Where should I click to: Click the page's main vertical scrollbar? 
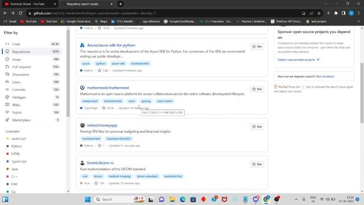(362, 93)
